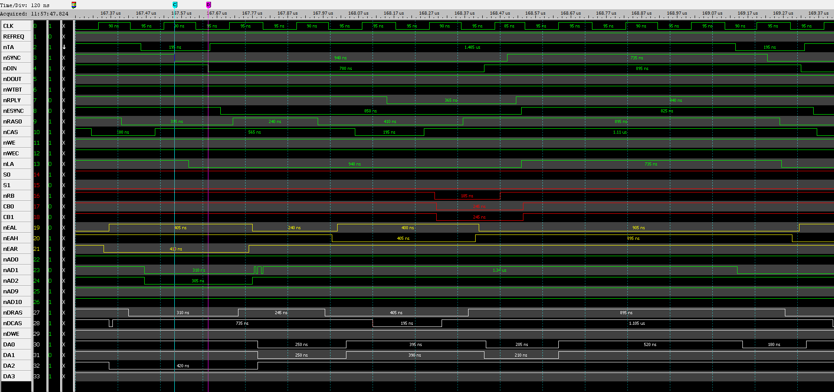834x392 pixels.
Task: Click the 1.485 us pulse on nTA waveform
Action: pos(472,47)
